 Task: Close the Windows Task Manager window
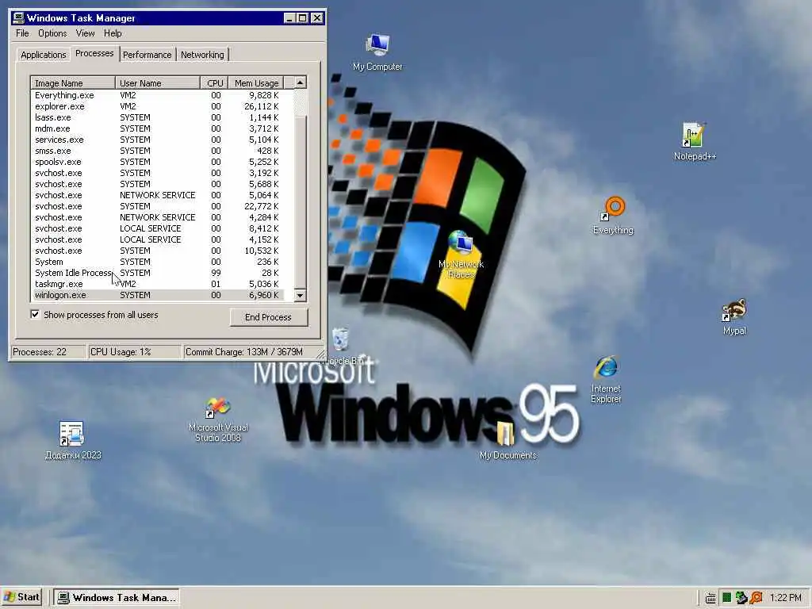point(317,18)
